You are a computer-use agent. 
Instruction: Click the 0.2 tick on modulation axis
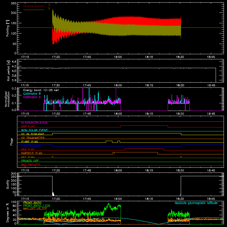tap(14, 96)
